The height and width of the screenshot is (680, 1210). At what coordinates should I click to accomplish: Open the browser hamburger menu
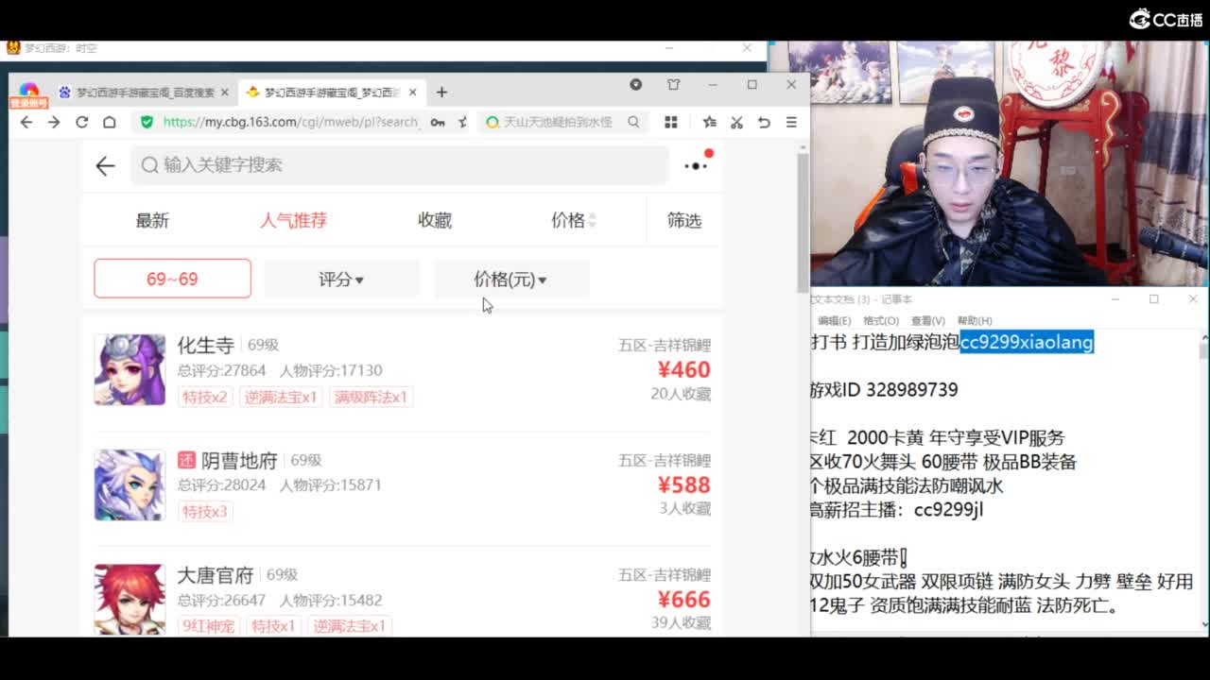coord(791,122)
